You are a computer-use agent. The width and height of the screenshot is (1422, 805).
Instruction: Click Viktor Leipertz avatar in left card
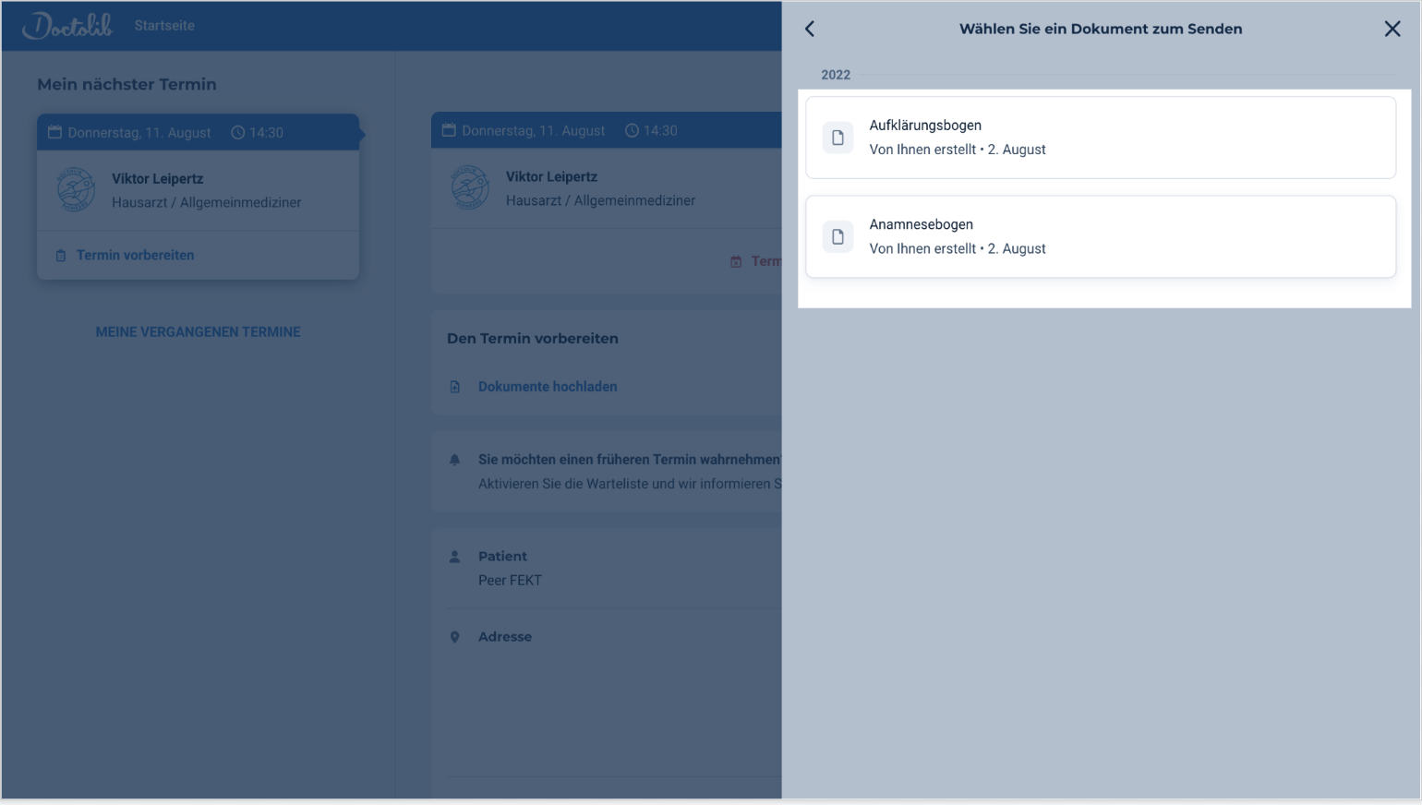click(76, 190)
